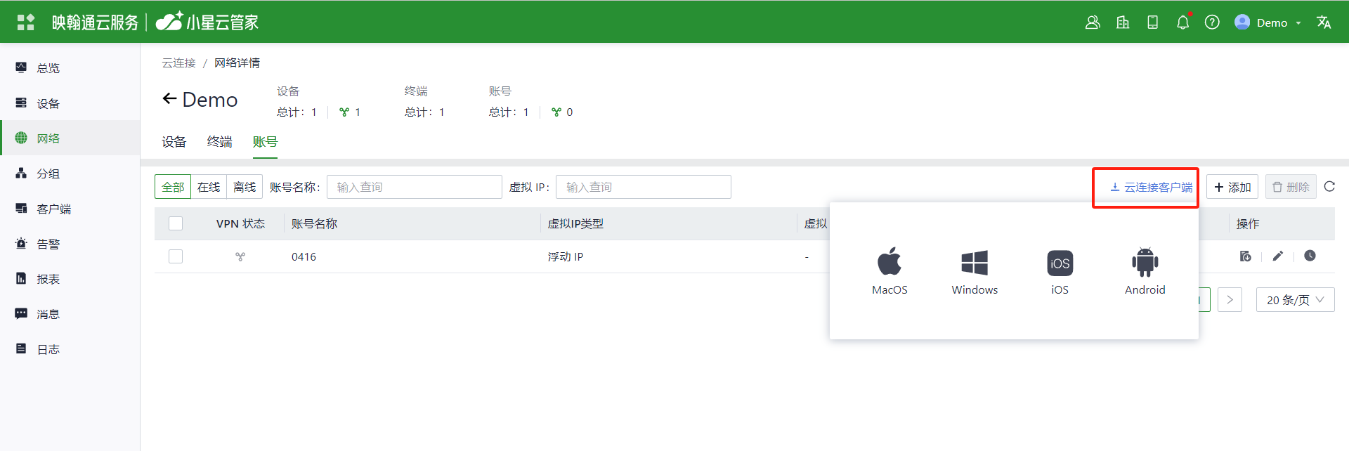Download the MacOS client
The height and width of the screenshot is (451, 1349).
point(889,271)
